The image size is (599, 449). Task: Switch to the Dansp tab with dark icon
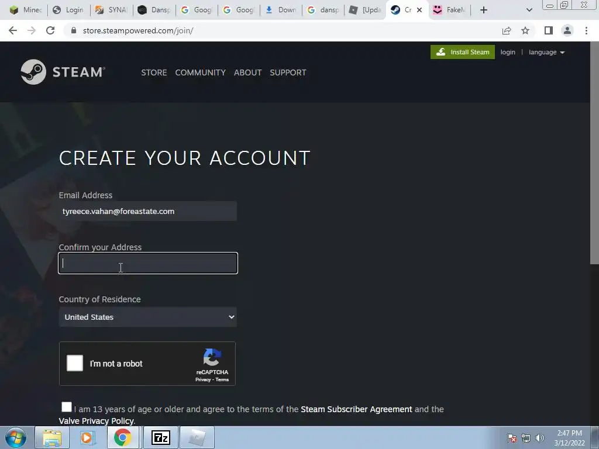(x=154, y=10)
